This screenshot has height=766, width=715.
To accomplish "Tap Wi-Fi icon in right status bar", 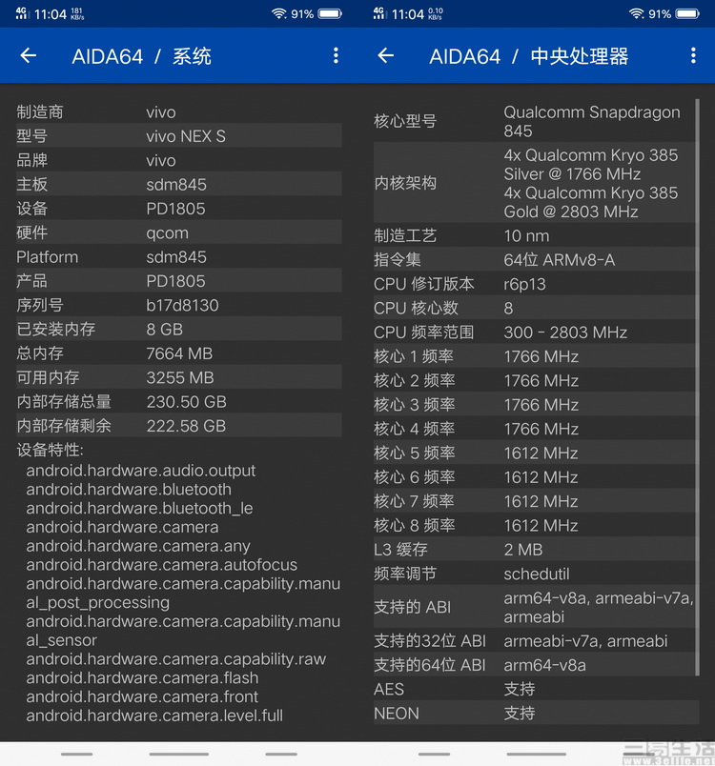I will [636, 14].
